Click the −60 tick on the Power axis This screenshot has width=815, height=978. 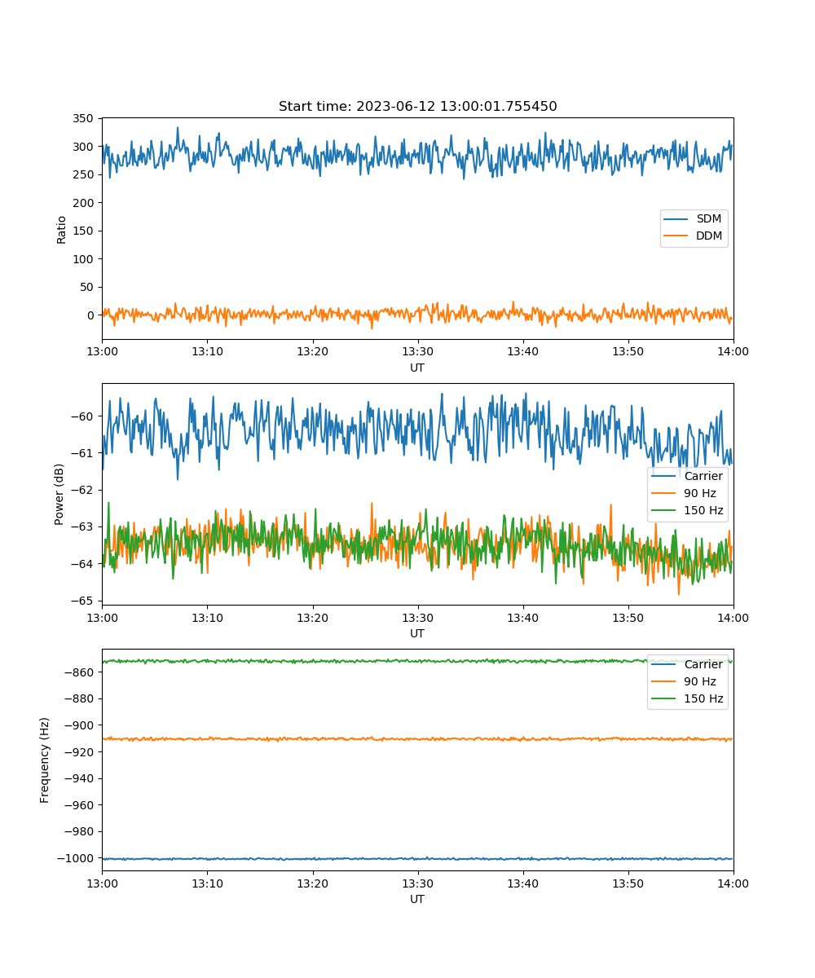(82, 416)
